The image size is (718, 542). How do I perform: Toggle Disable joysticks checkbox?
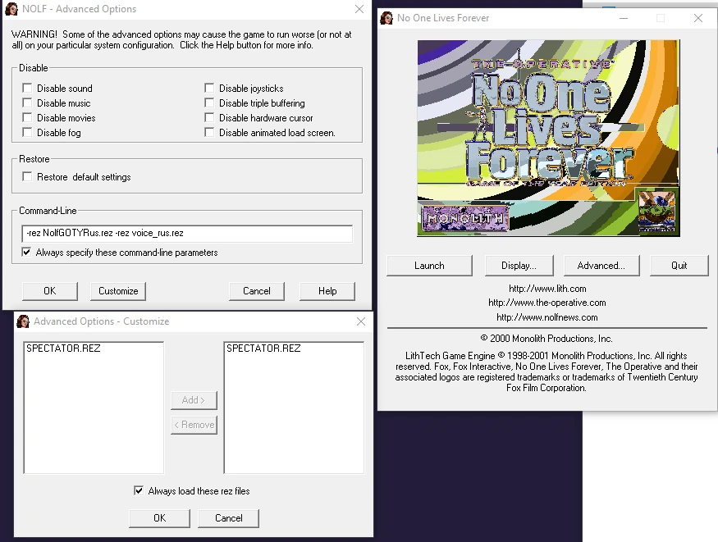coord(209,88)
